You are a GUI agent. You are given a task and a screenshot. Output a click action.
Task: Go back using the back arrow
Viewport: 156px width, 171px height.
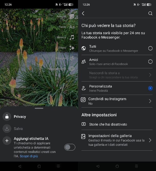(x=83, y=14)
